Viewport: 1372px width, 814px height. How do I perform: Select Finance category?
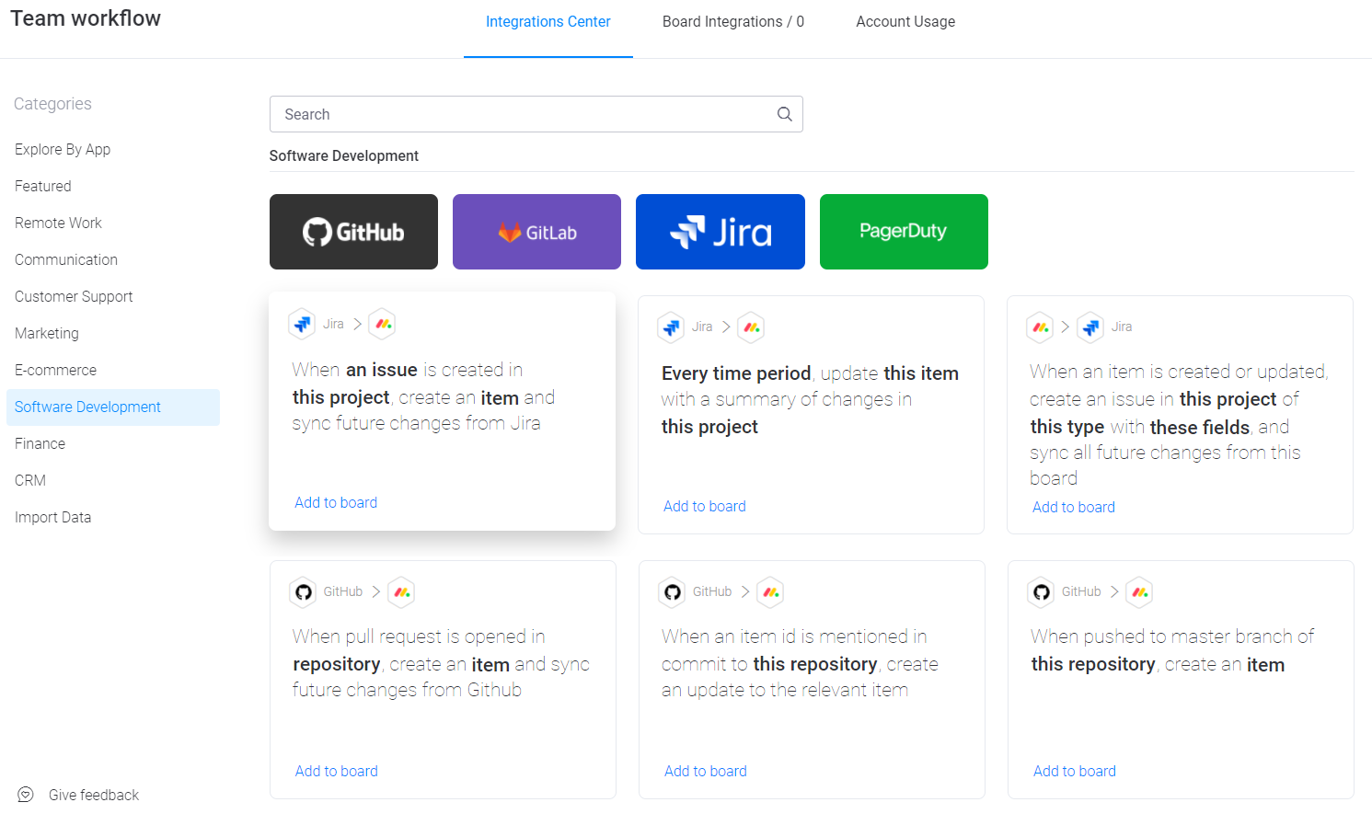(x=113, y=443)
